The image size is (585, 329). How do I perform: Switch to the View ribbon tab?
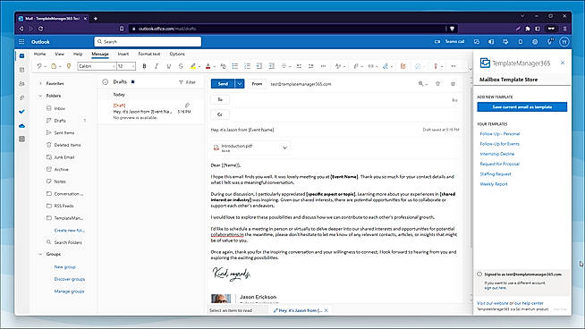59,54
